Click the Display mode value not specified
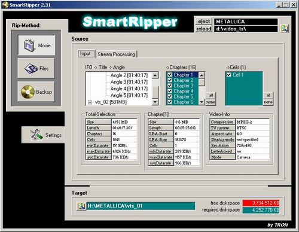The image size is (299, 232). click(252, 139)
